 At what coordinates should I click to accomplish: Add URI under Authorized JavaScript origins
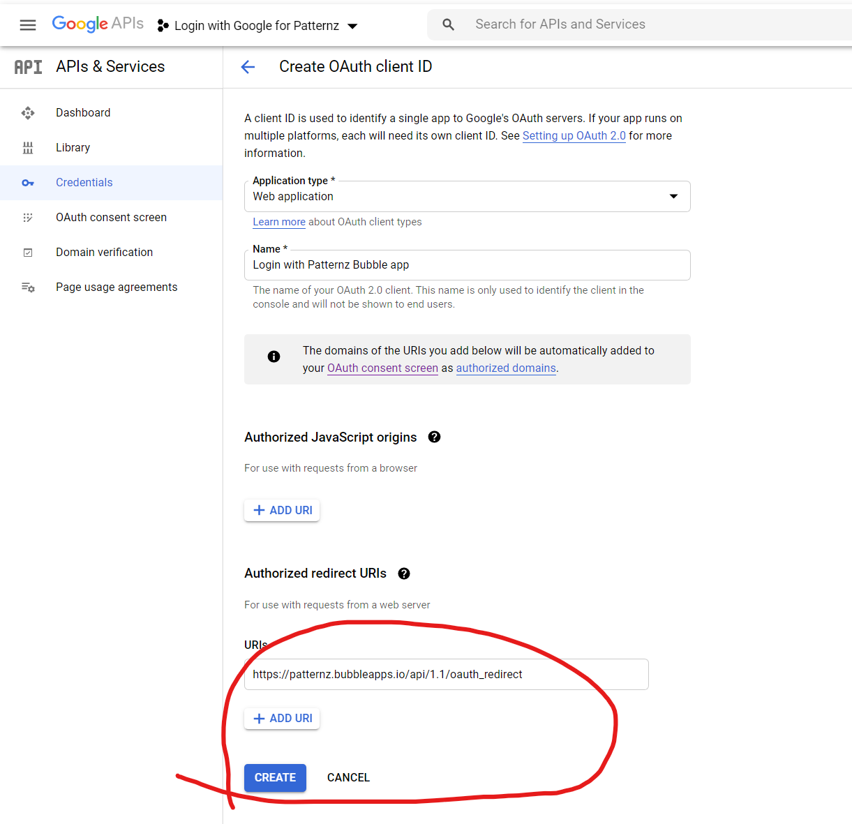tap(282, 511)
